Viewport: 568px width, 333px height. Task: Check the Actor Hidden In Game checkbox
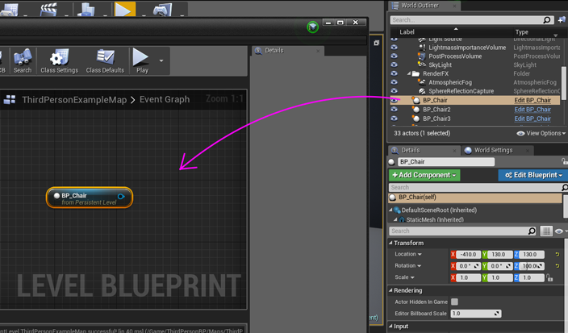pos(454,302)
